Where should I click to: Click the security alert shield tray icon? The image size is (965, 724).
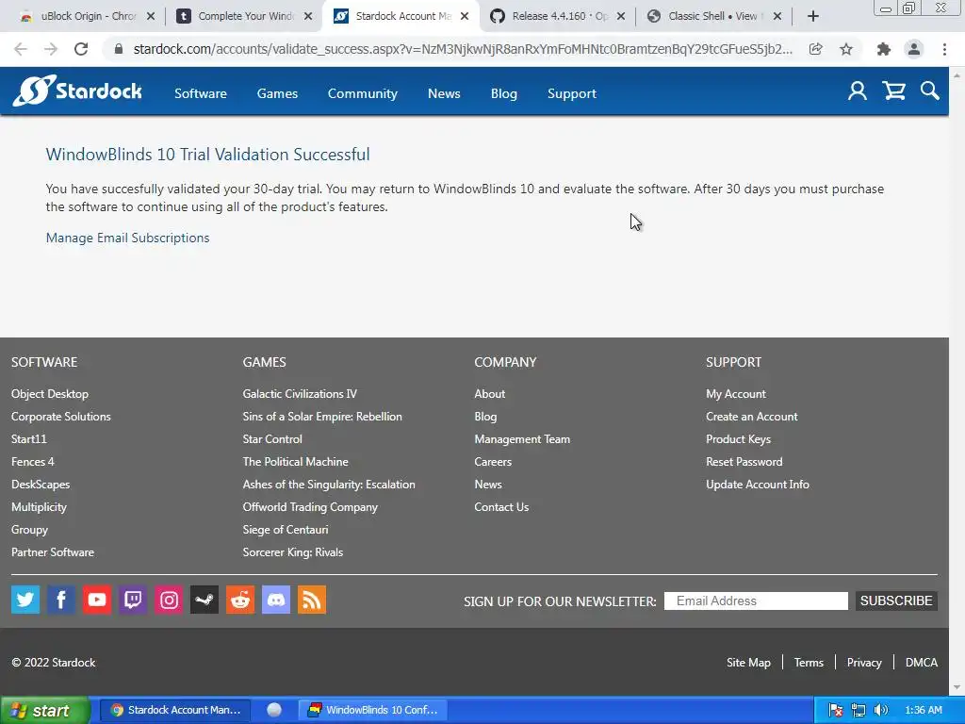[x=835, y=710]
